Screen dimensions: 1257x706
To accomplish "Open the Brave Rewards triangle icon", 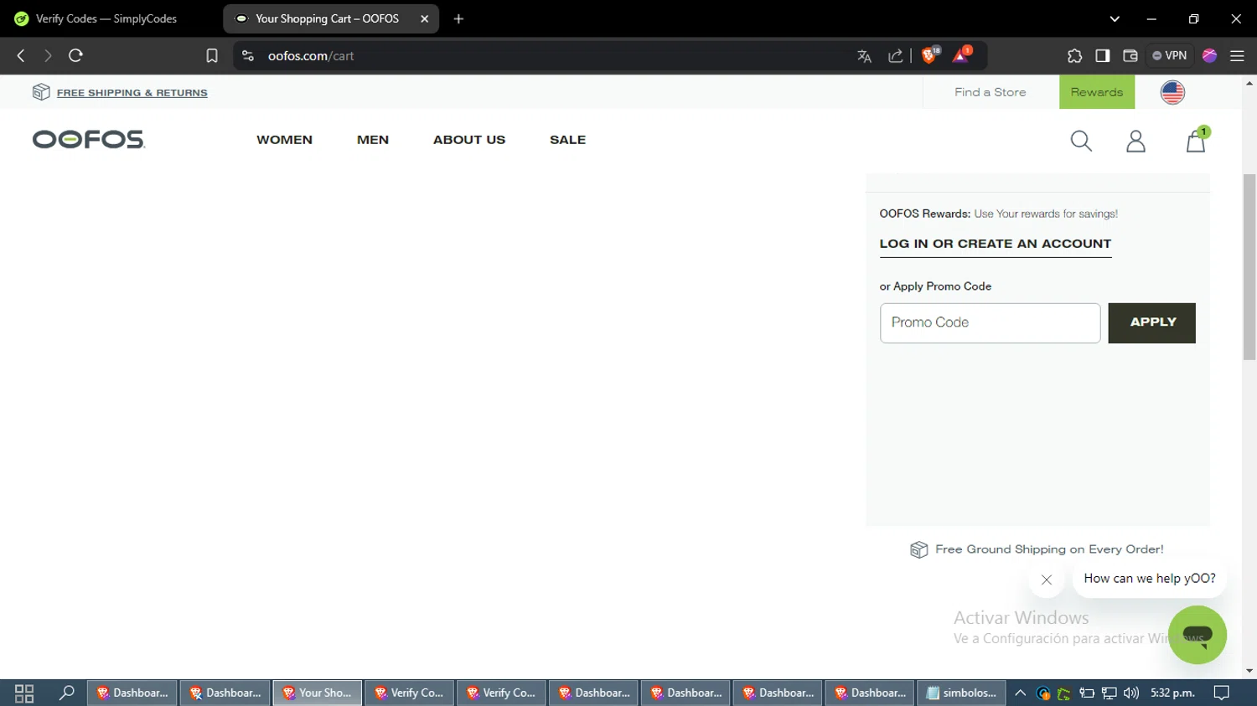I will pyautogui.click(x=962, y=55).
